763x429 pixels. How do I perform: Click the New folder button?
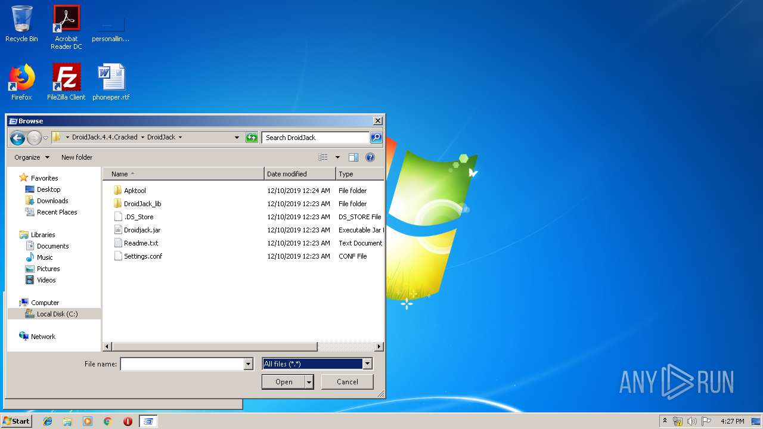click(x=77, y=157)
